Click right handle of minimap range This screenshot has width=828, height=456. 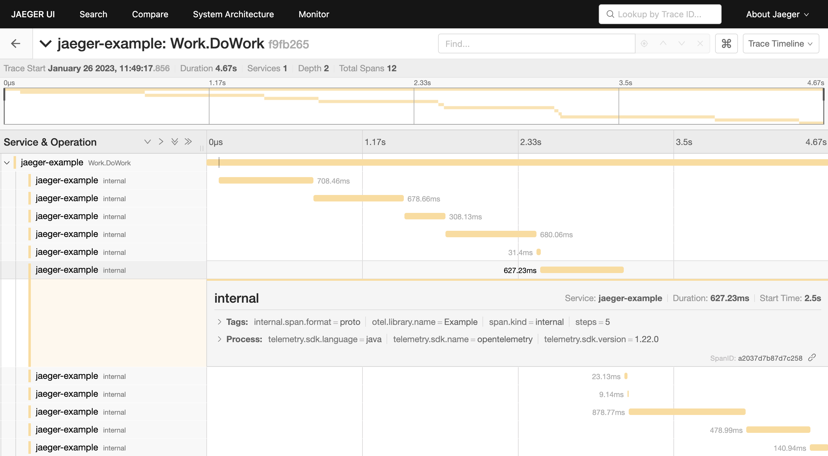pos(824,94)
